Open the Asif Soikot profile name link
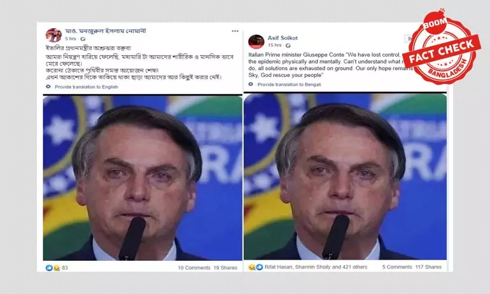 click(283, 38)
